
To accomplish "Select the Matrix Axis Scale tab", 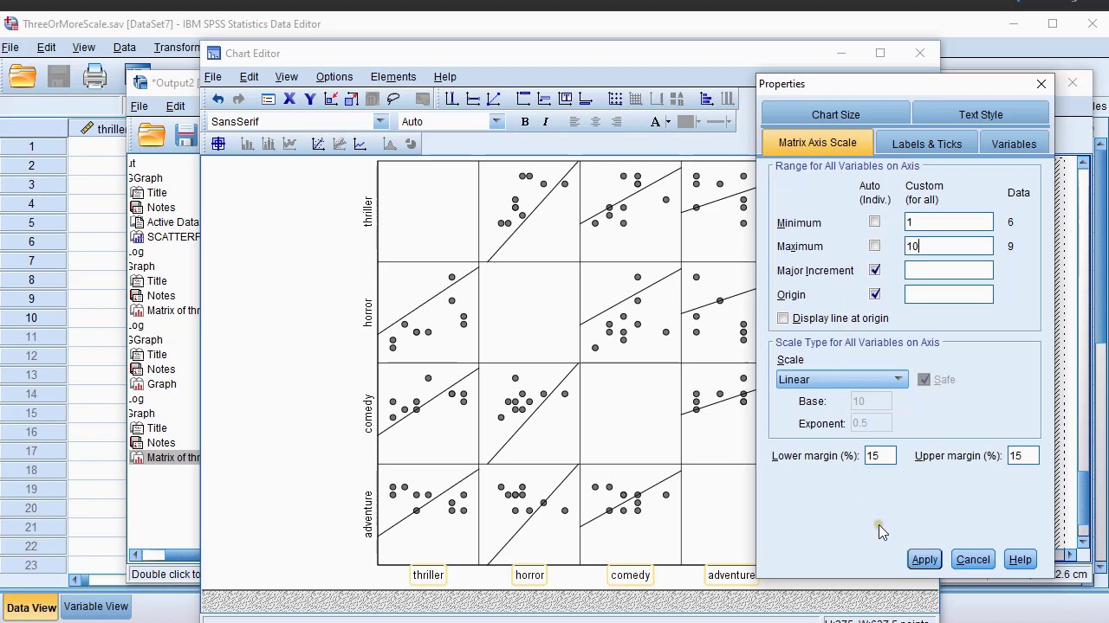I will coord(817,143).
